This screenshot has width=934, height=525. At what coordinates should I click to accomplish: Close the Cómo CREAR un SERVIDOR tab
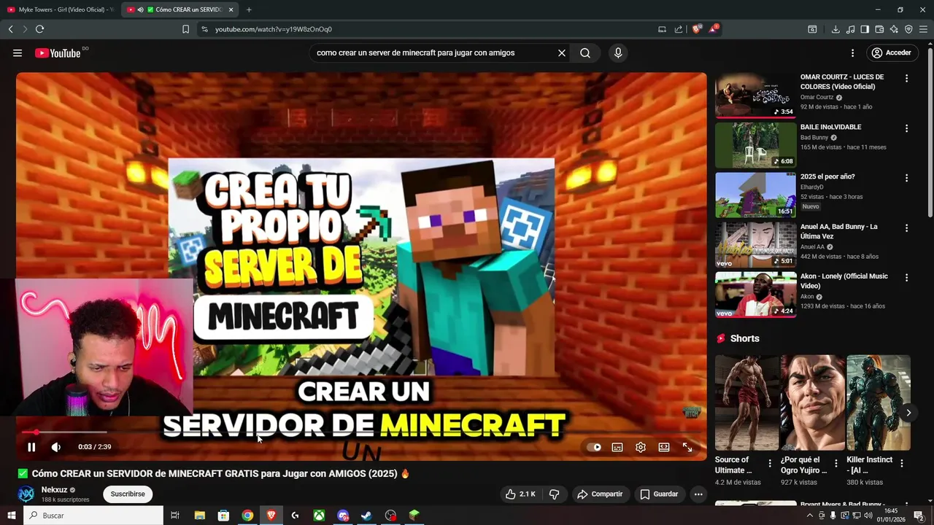click(x=231, y=9)
